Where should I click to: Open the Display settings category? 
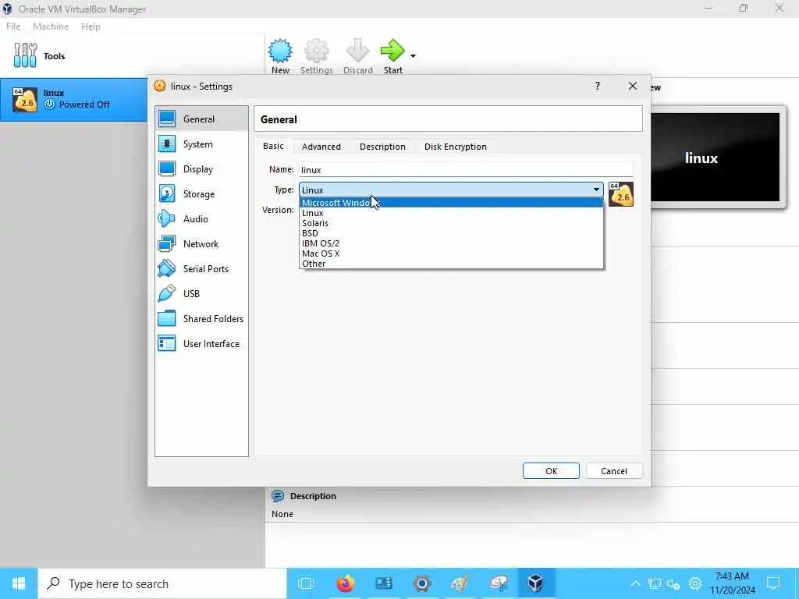201,169
